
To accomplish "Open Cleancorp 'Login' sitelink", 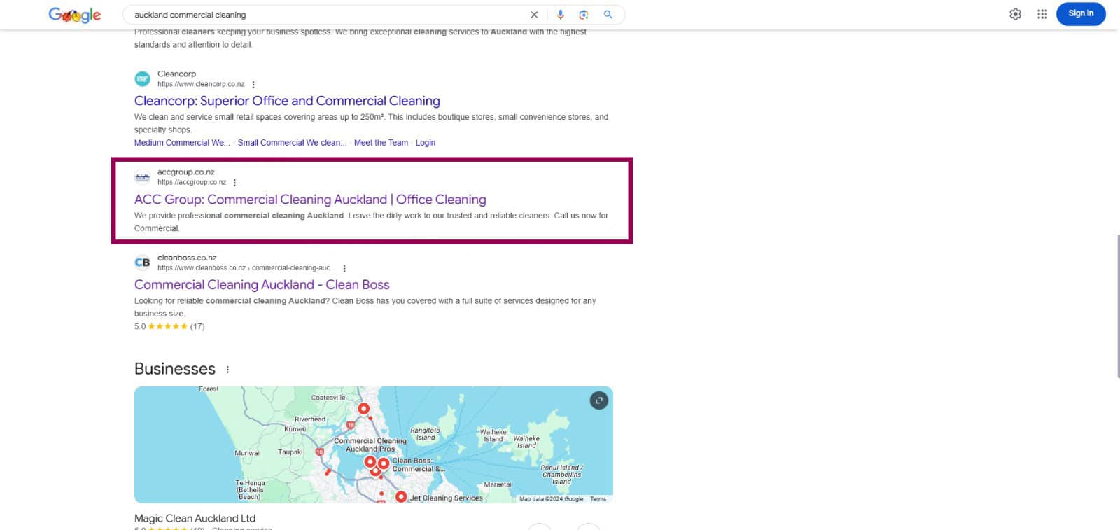I will tap(426, 142).
